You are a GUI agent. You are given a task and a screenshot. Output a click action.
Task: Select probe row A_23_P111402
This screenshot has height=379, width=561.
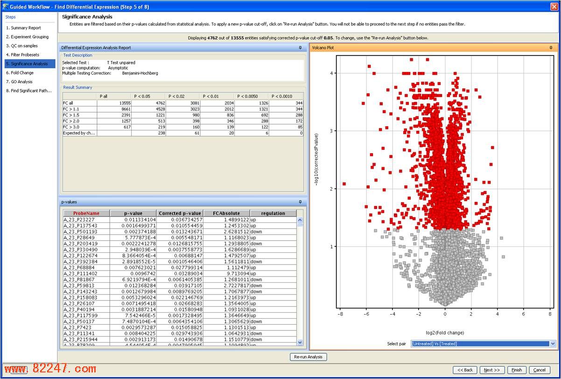(x=180, y=274)
